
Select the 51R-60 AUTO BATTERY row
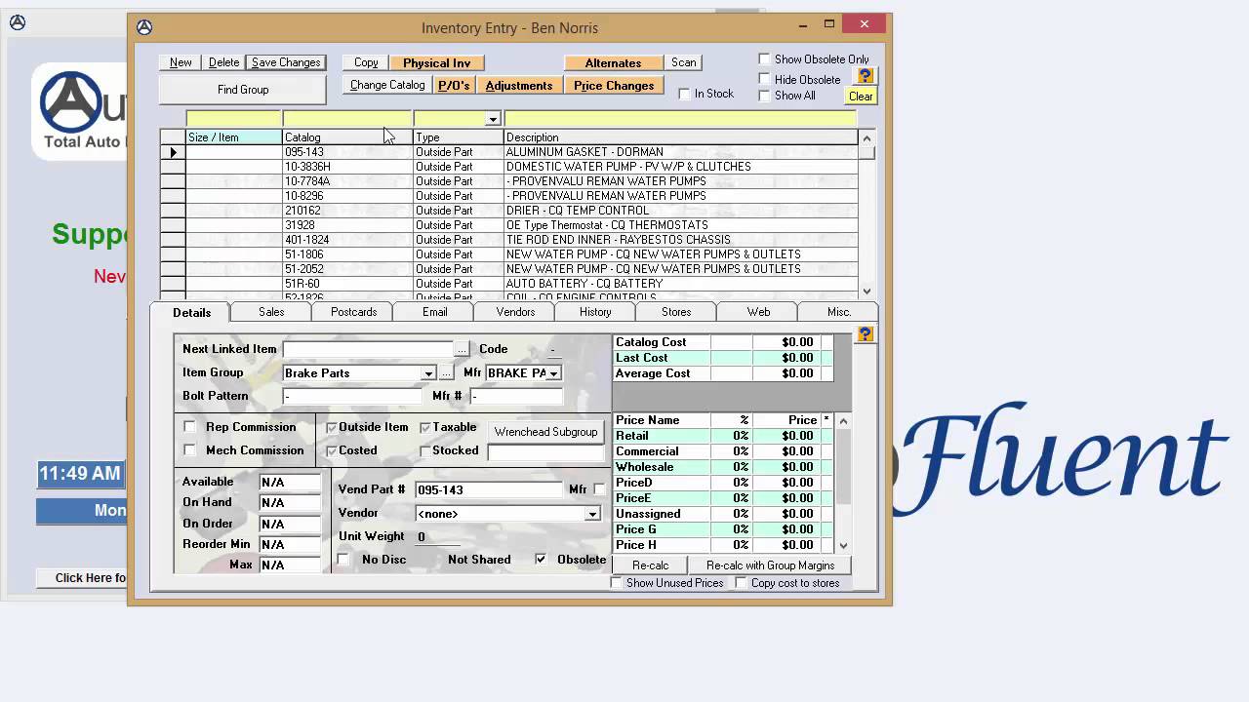click(509, 284)
